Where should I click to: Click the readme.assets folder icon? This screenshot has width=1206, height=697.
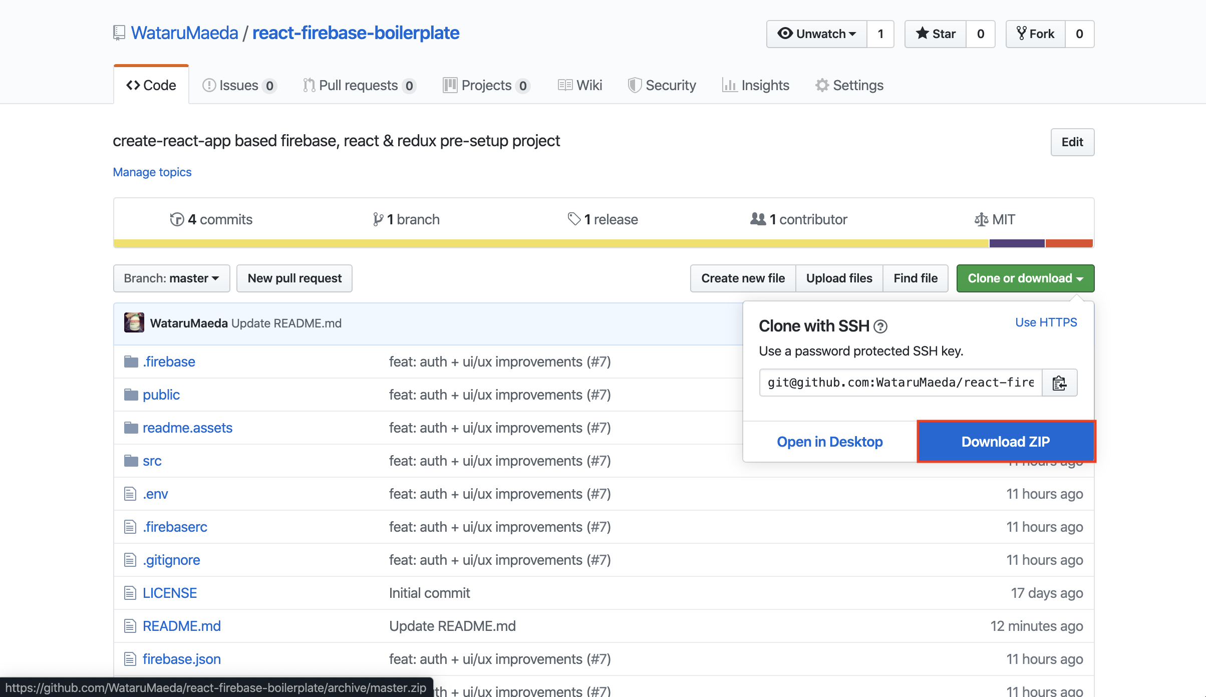coord(131,428)
